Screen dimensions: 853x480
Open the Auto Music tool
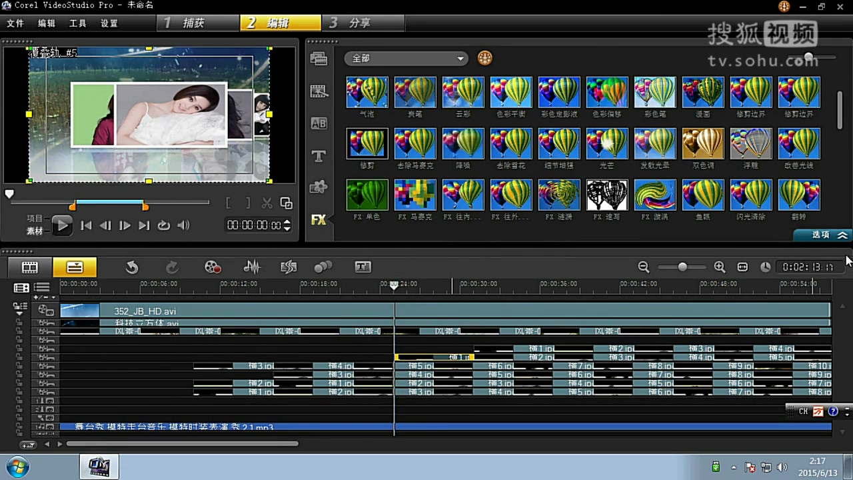(289, 267)
